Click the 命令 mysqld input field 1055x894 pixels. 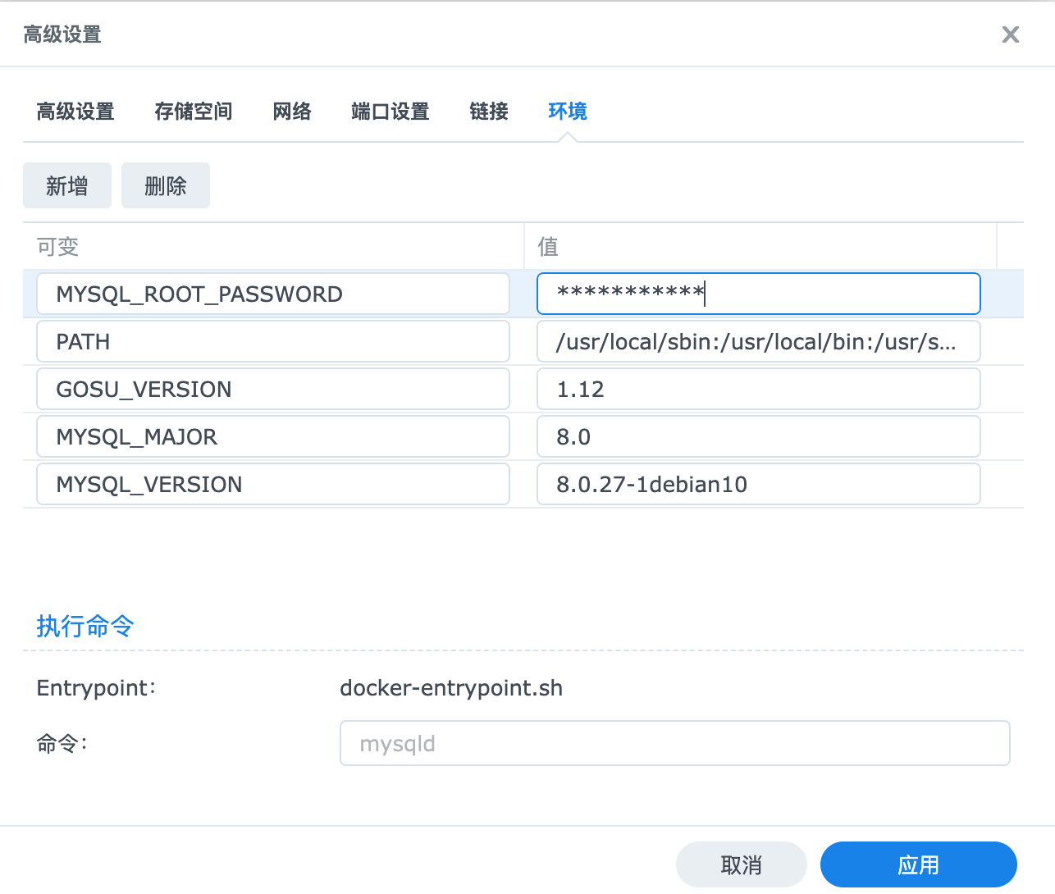coord(675,743)
